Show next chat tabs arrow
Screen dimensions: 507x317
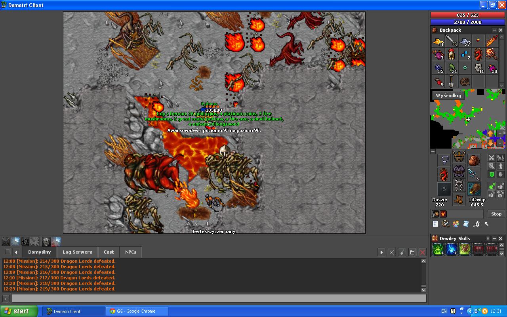[x=381, y=252]
